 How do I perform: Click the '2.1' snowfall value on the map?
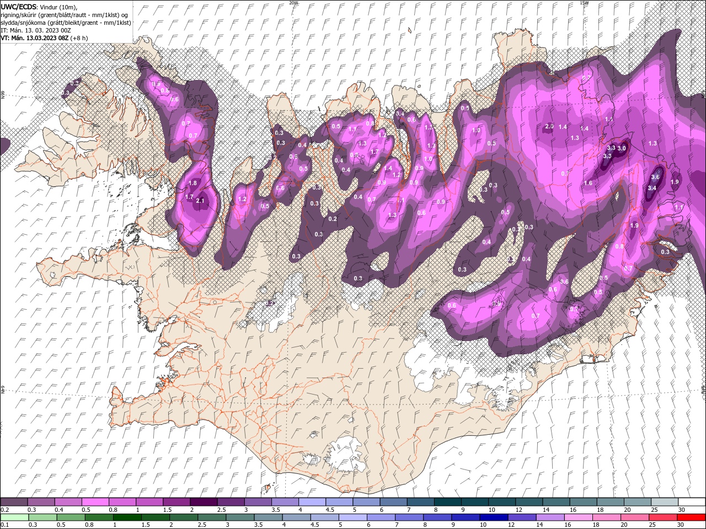click(x=200, y=201)
